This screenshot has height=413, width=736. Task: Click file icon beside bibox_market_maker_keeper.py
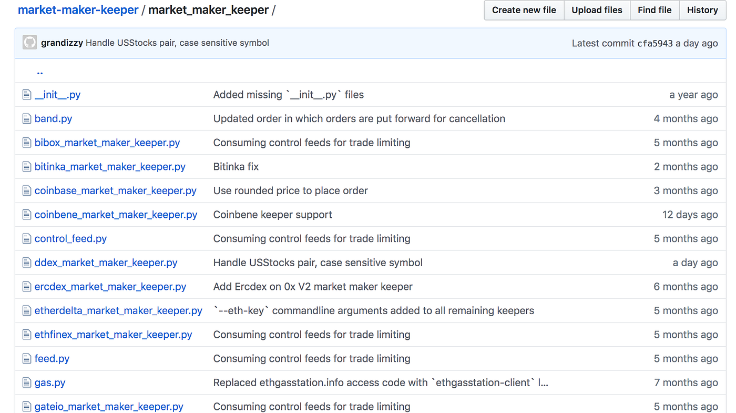tap(27, 143)
